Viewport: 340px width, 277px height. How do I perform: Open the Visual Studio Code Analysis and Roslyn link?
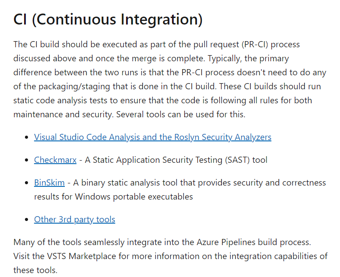[153, 137]
